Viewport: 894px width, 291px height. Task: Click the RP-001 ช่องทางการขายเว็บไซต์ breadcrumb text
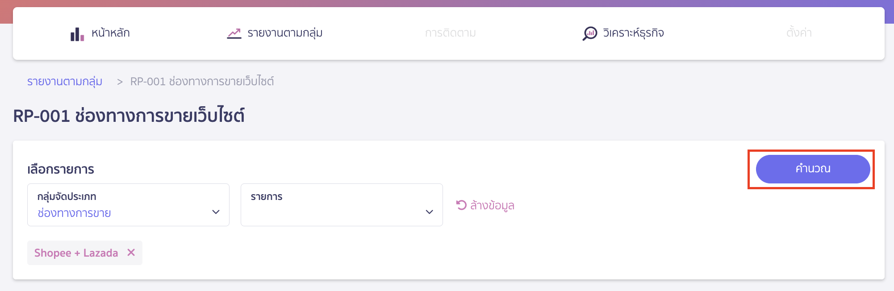click(202, 82)
